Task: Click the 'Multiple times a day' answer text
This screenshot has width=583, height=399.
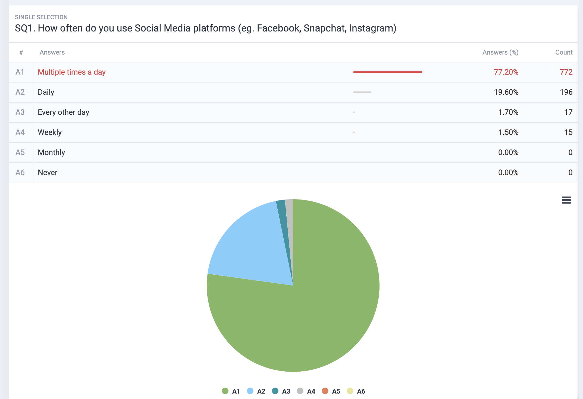Action: pos(71,72)
